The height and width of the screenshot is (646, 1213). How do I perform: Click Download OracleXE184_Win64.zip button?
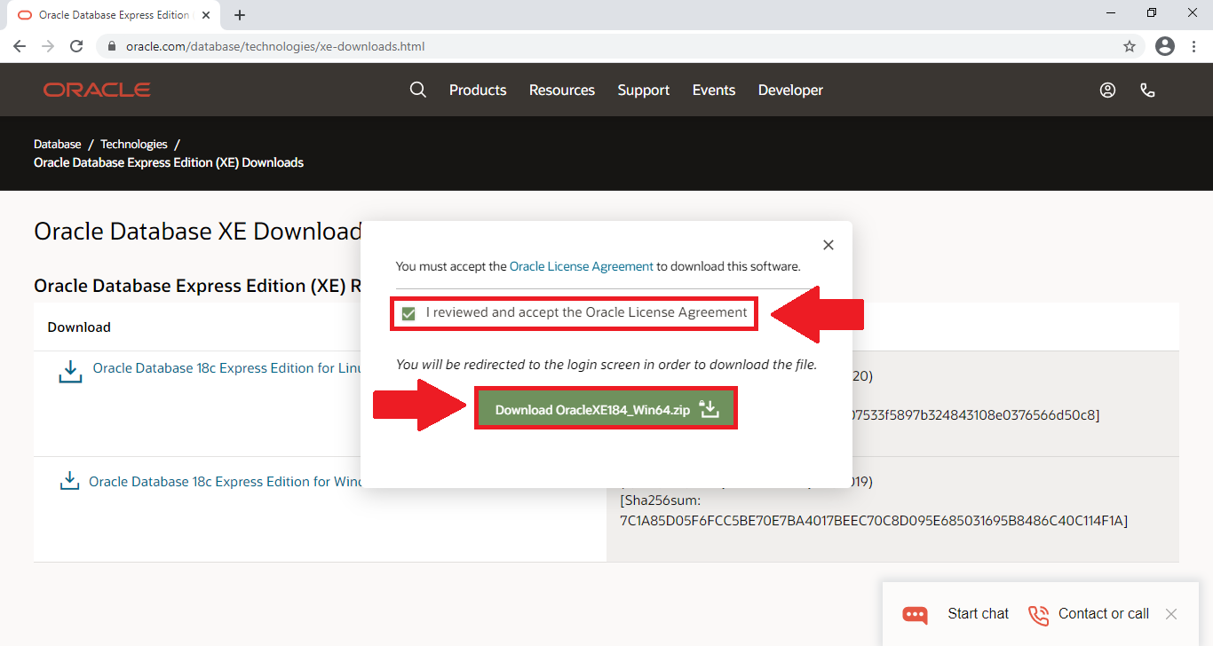pyautogui.click(x=606, y=409)
